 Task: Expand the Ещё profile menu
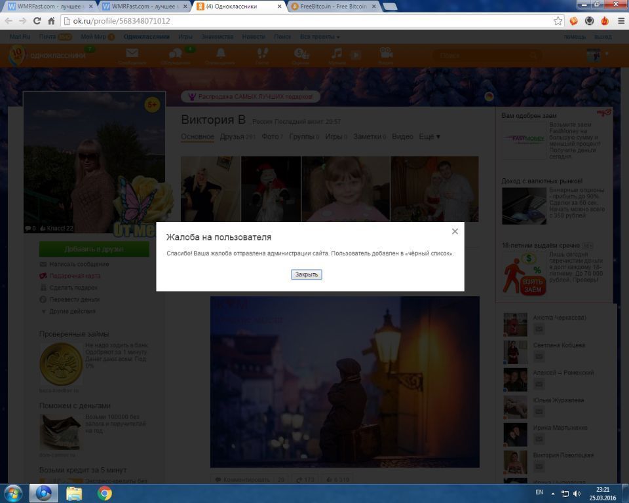click(430, 137)
